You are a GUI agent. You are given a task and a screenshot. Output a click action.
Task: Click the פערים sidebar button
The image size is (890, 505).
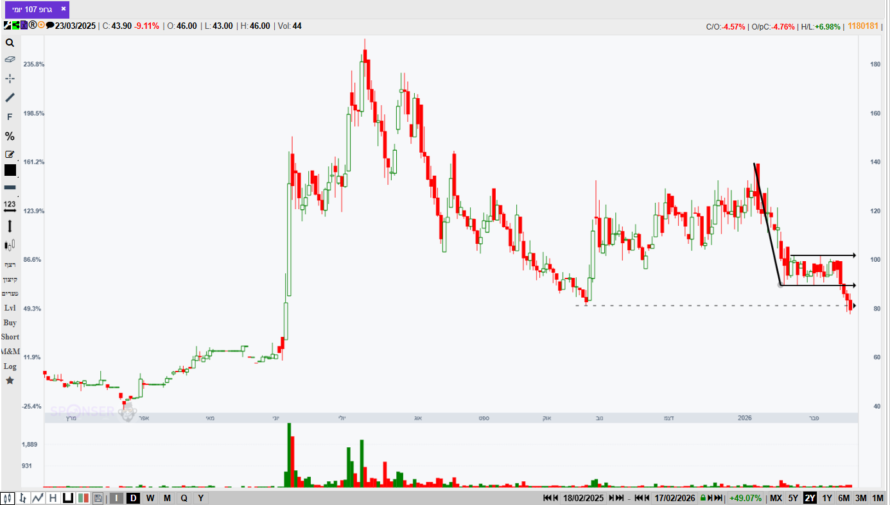coord(10,293)
